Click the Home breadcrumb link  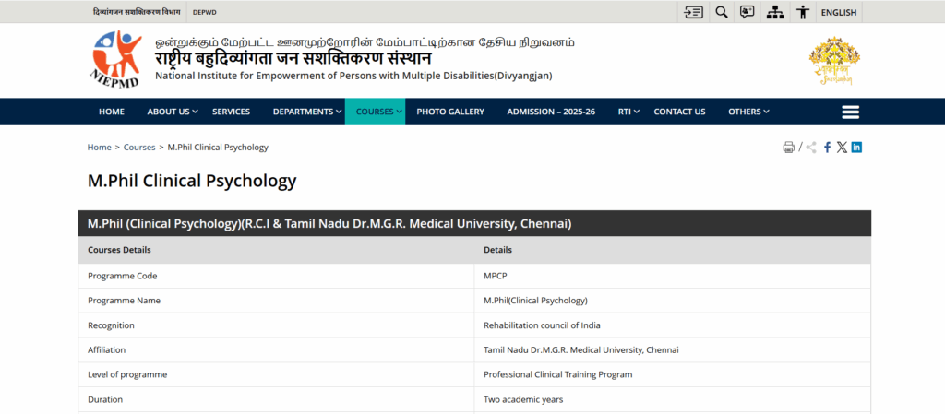pos(99,148)
